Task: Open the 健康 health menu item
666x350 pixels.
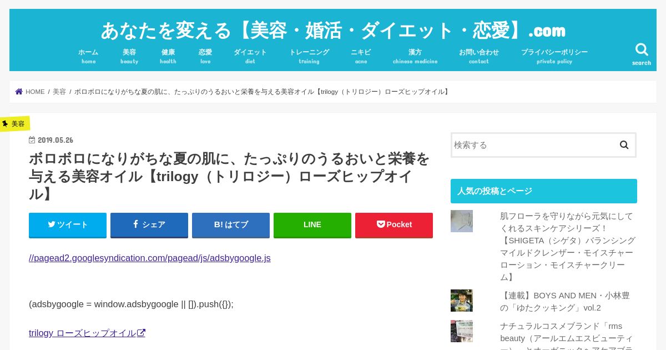Action: coord(168,56)
